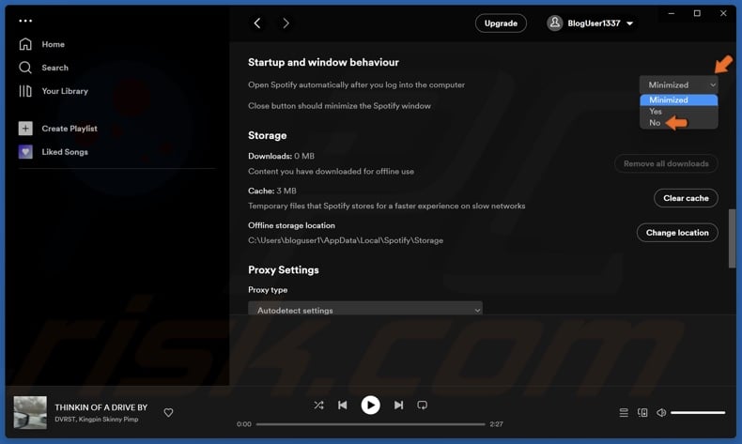
Task: Click artist Kingpin Skinny Pimp
Action: tap(108, 419)
